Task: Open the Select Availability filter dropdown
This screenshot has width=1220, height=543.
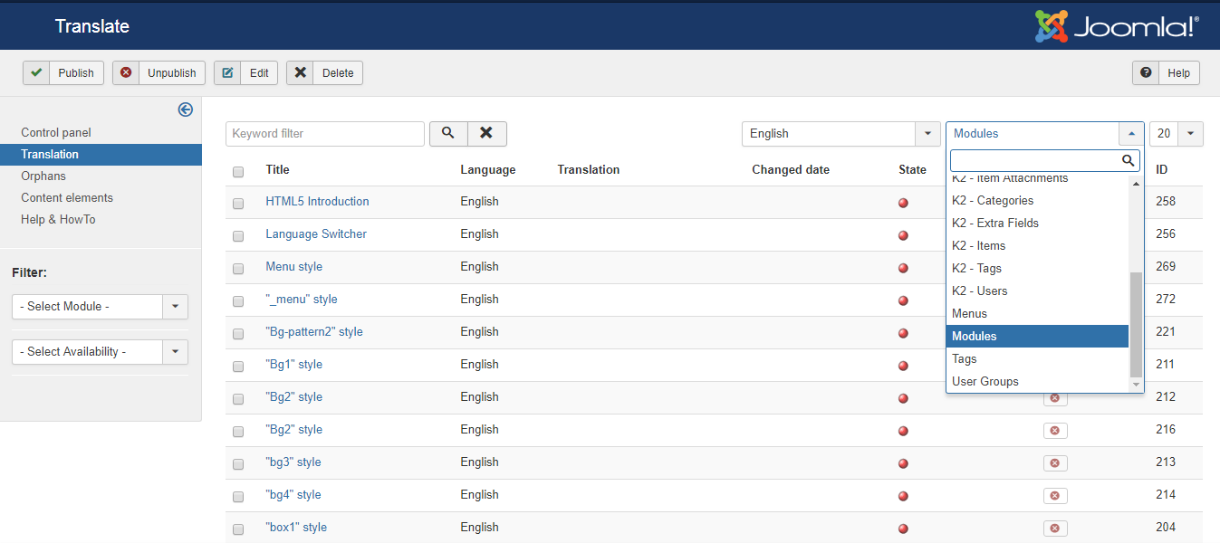Action: [x=100, y=352]
